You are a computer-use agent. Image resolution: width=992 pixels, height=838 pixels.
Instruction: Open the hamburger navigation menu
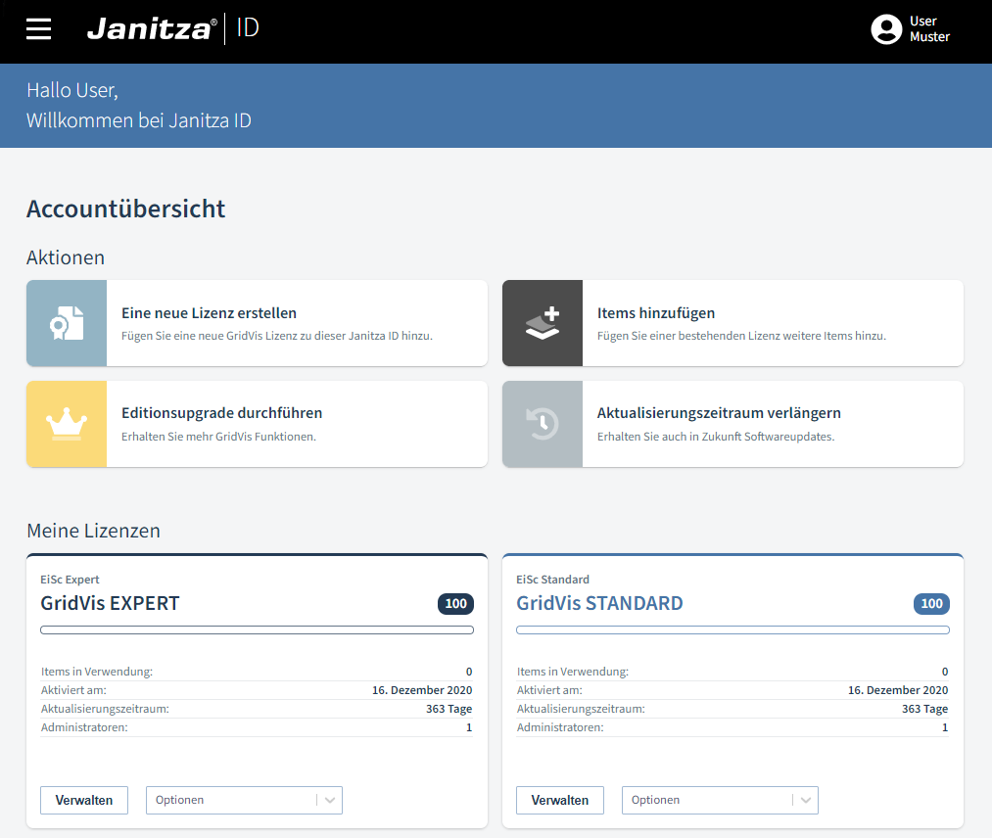[39, 29]
